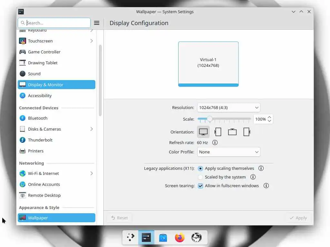This screenshot has height=247, width=330.
Task: Click the Game Controller gamepad icon
Action: (x=23, y=52)
